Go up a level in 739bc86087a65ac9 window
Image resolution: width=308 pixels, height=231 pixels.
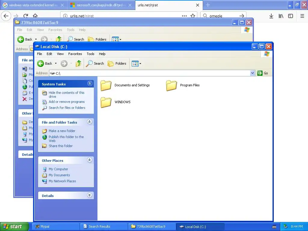tap(59, 39)
